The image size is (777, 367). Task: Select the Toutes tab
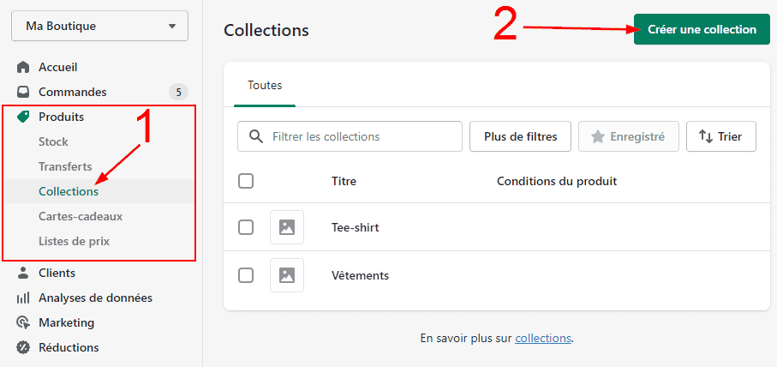(x=265, y=86)
